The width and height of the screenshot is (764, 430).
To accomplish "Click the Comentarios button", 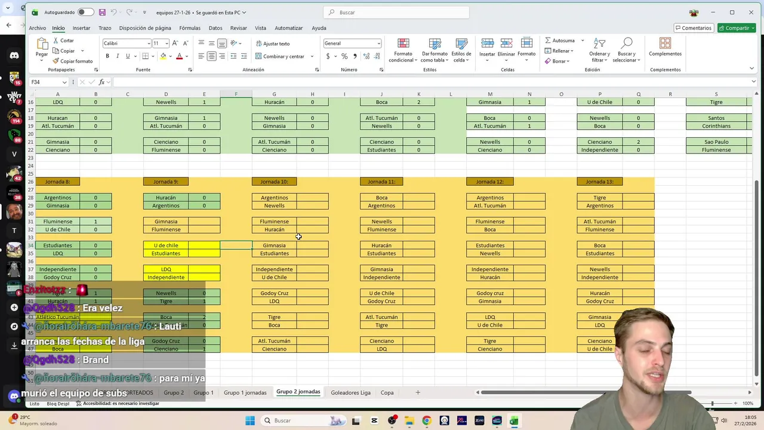I will coord(693,28).
